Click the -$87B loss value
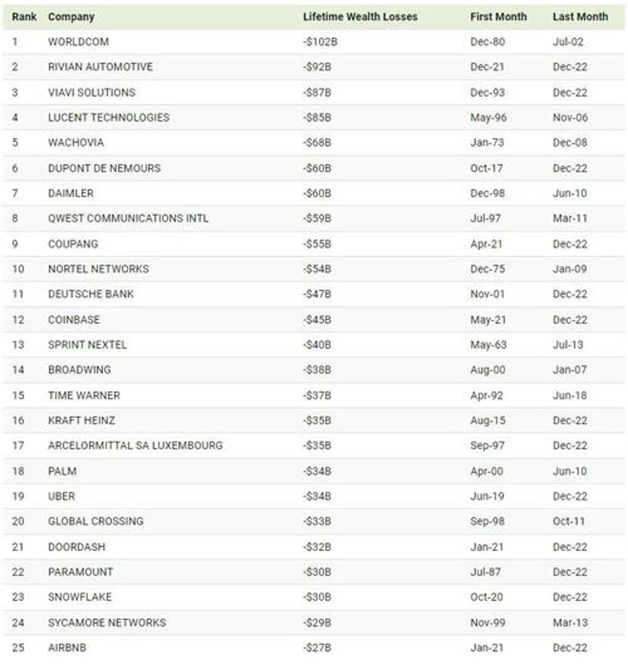This screenshot has width=628, height=665. pyautogui.click(x=317, y=92)
